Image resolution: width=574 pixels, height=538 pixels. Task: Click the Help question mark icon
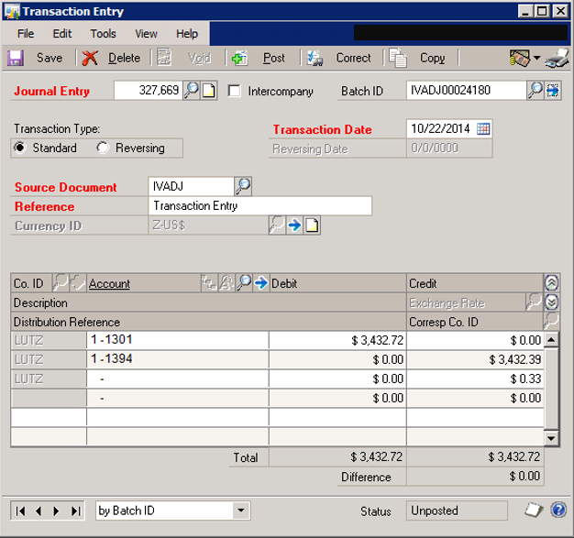558,510
